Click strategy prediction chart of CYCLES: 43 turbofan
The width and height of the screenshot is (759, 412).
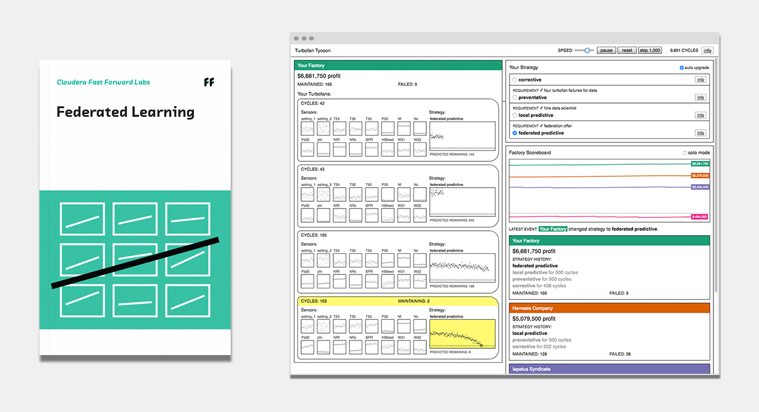pyautogui.click(x=462, y=202)
